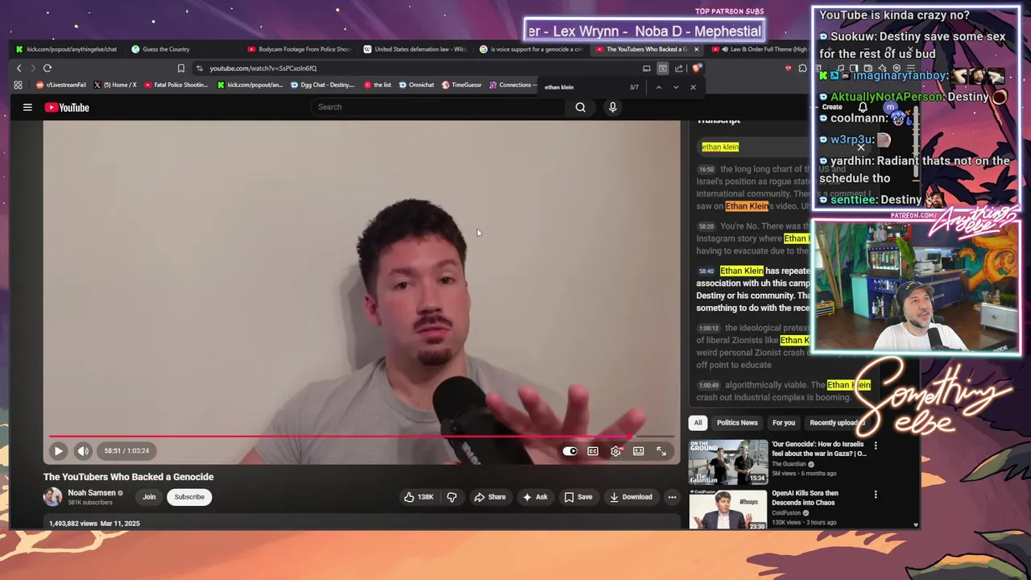Screen dimensions: 1031x580
Task: Open OpenAI Kills Sora video thumbnail
Action: [728, 509]
